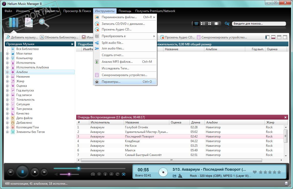Sort queue by Длина column header
This screenshot has height=189, width=293.
coord(197,122)
